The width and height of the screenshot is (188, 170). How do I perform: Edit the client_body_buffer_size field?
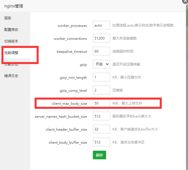(101, 142)
